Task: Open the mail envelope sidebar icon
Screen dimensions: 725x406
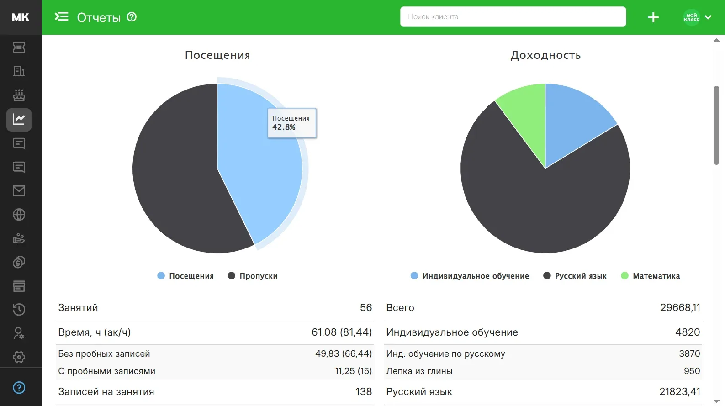Action: coord(19,191)
